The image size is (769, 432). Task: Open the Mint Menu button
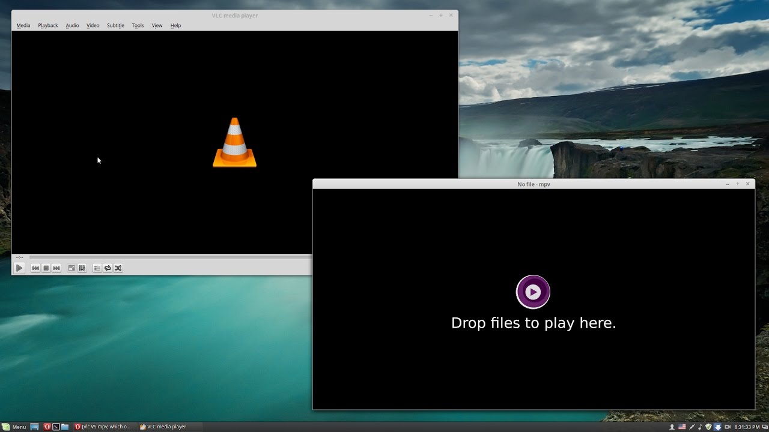(x=14, y=427)
